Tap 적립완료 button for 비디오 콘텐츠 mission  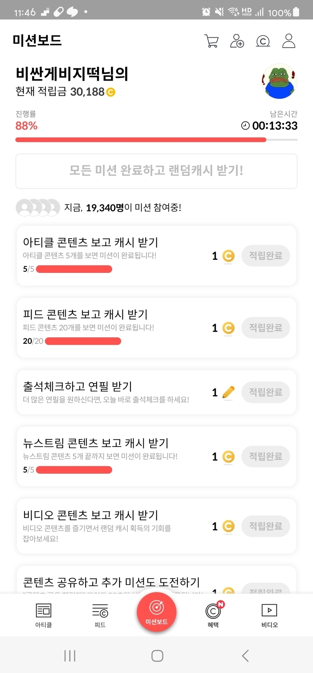click(265, 526)
